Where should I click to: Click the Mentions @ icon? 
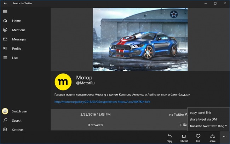[5, 30]
